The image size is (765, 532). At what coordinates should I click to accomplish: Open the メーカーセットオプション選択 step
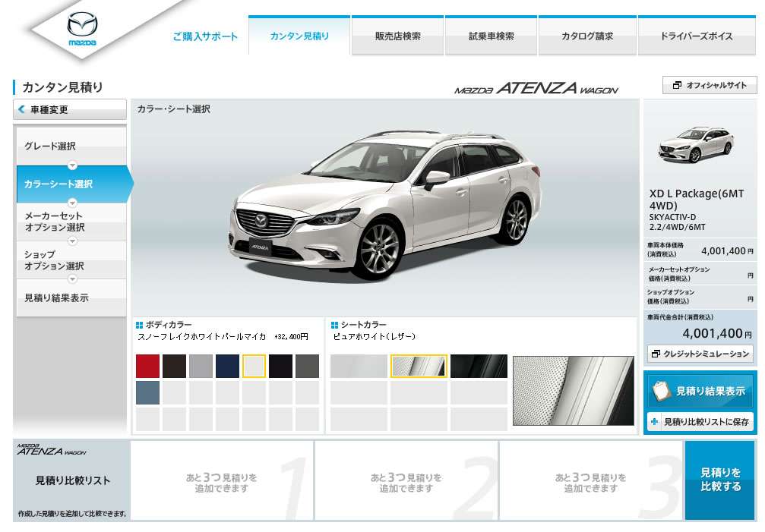tap(71, 221)
